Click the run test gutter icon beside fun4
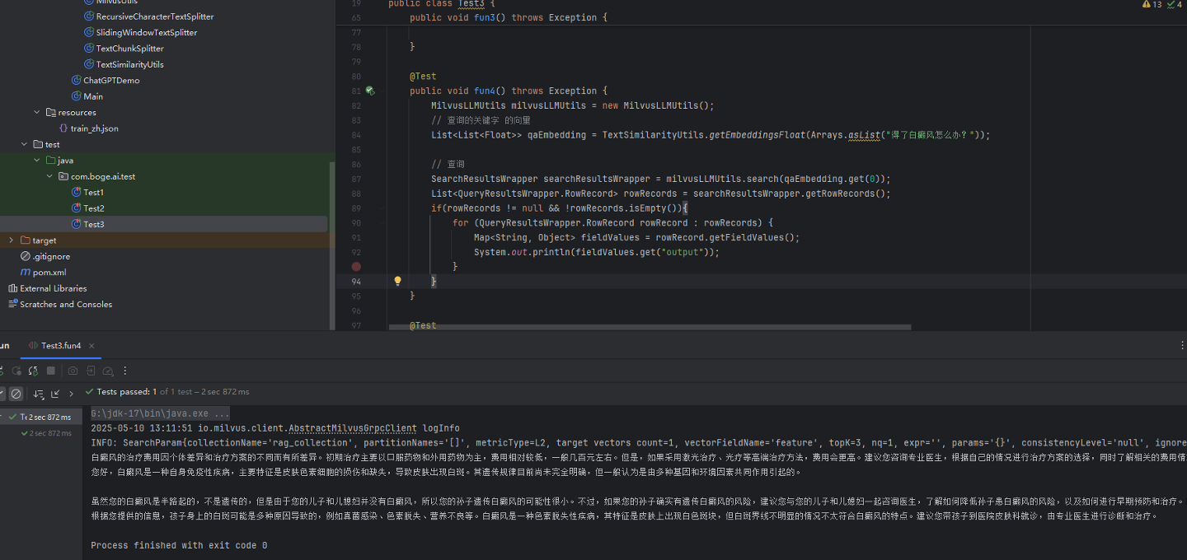Screen dimensions: 1187x560 click(370, 91)
